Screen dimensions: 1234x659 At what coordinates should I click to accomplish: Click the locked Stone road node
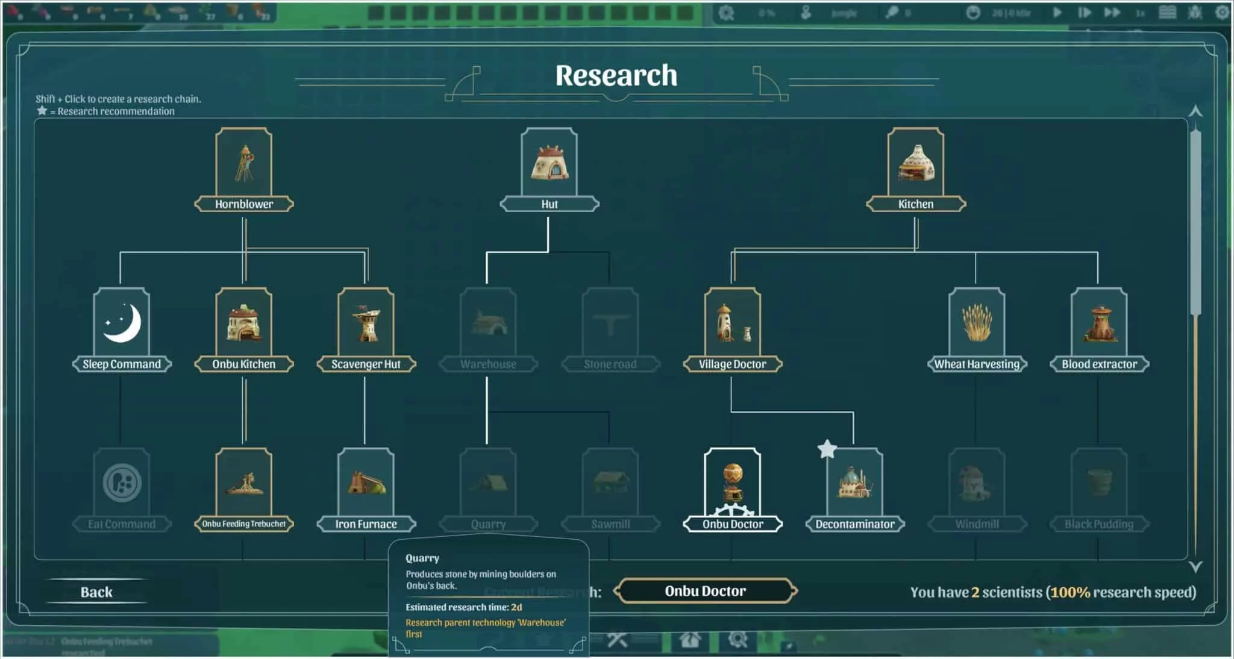(610, 330)
